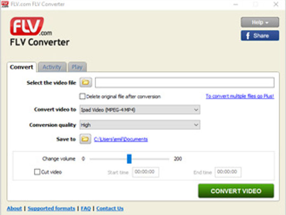
Task: Click the app icon in title bar
Action: [5, 4]
